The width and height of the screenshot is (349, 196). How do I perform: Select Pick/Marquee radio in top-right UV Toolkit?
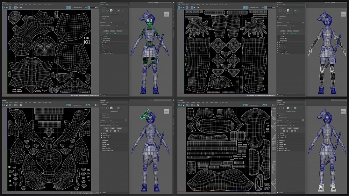[x=278, y=16]
